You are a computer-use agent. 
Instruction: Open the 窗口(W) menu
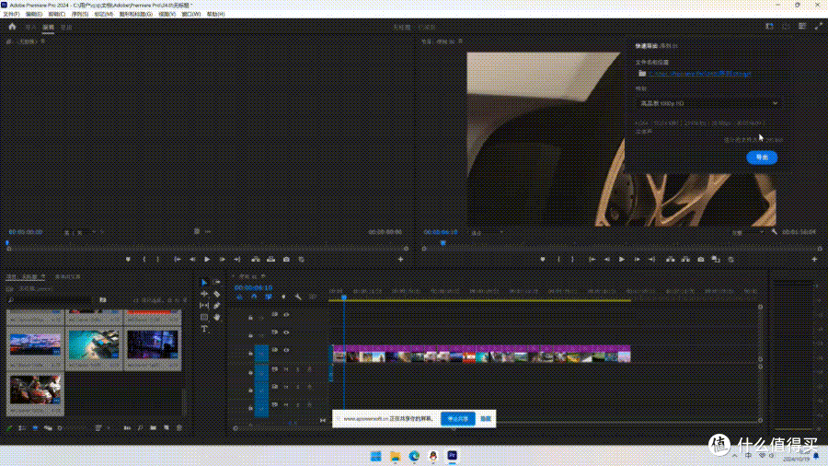190,14
